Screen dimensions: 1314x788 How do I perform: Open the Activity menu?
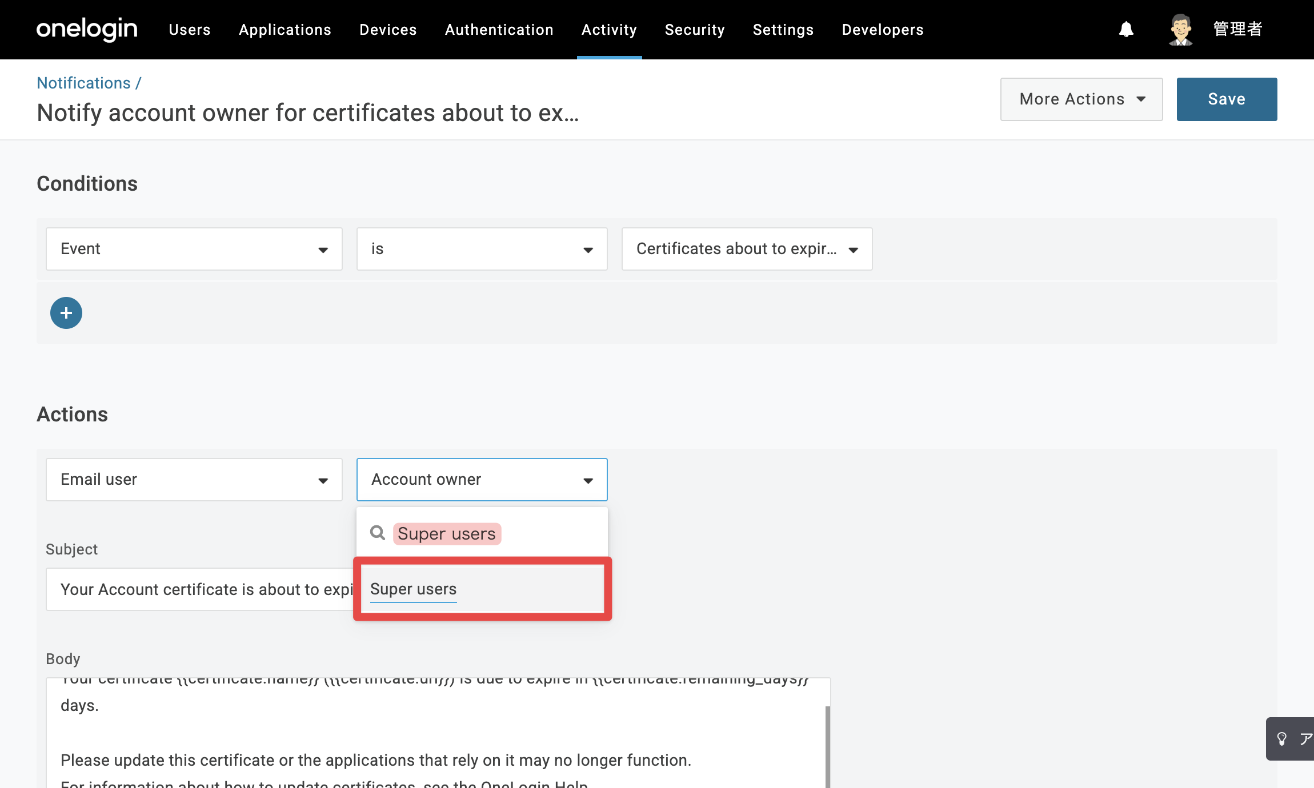pos(609,30)
